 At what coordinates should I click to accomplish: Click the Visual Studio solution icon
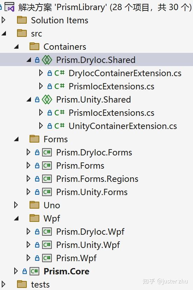coord(9,7)
